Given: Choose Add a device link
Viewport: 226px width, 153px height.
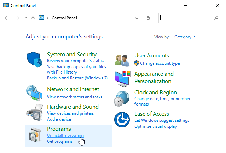Looking at the screenshot, I should tap(59, 119).
